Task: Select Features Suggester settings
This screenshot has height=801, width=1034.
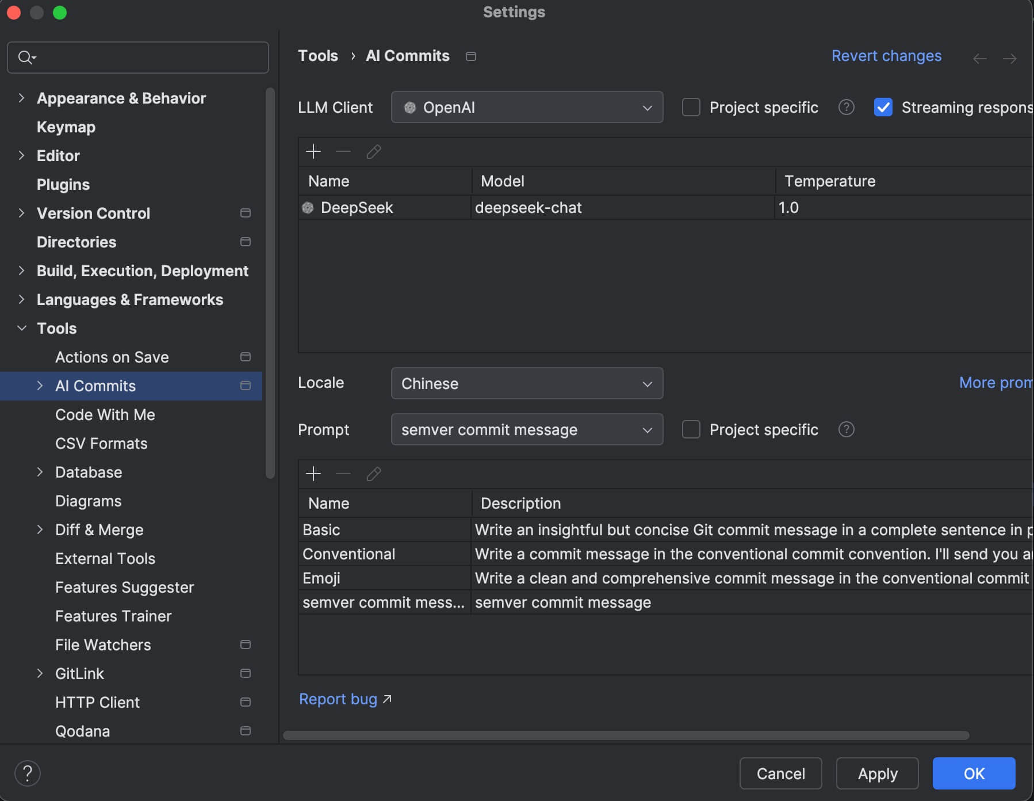Action: tap(125, 588)
